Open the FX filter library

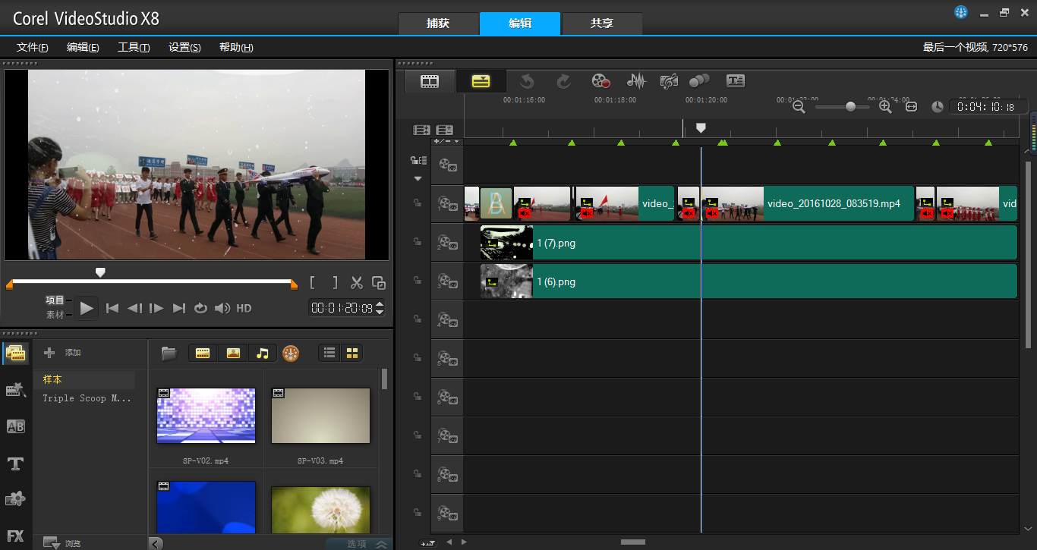(16, 536)
